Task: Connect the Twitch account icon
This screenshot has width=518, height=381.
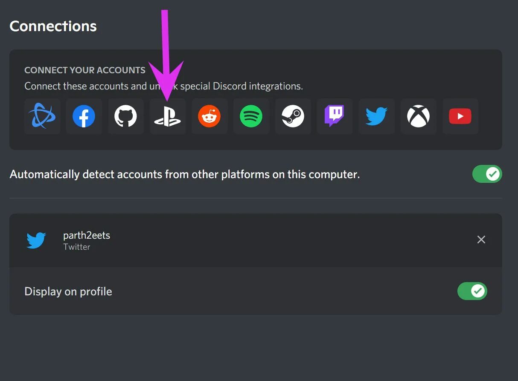Action: click(x=335, y=116)
